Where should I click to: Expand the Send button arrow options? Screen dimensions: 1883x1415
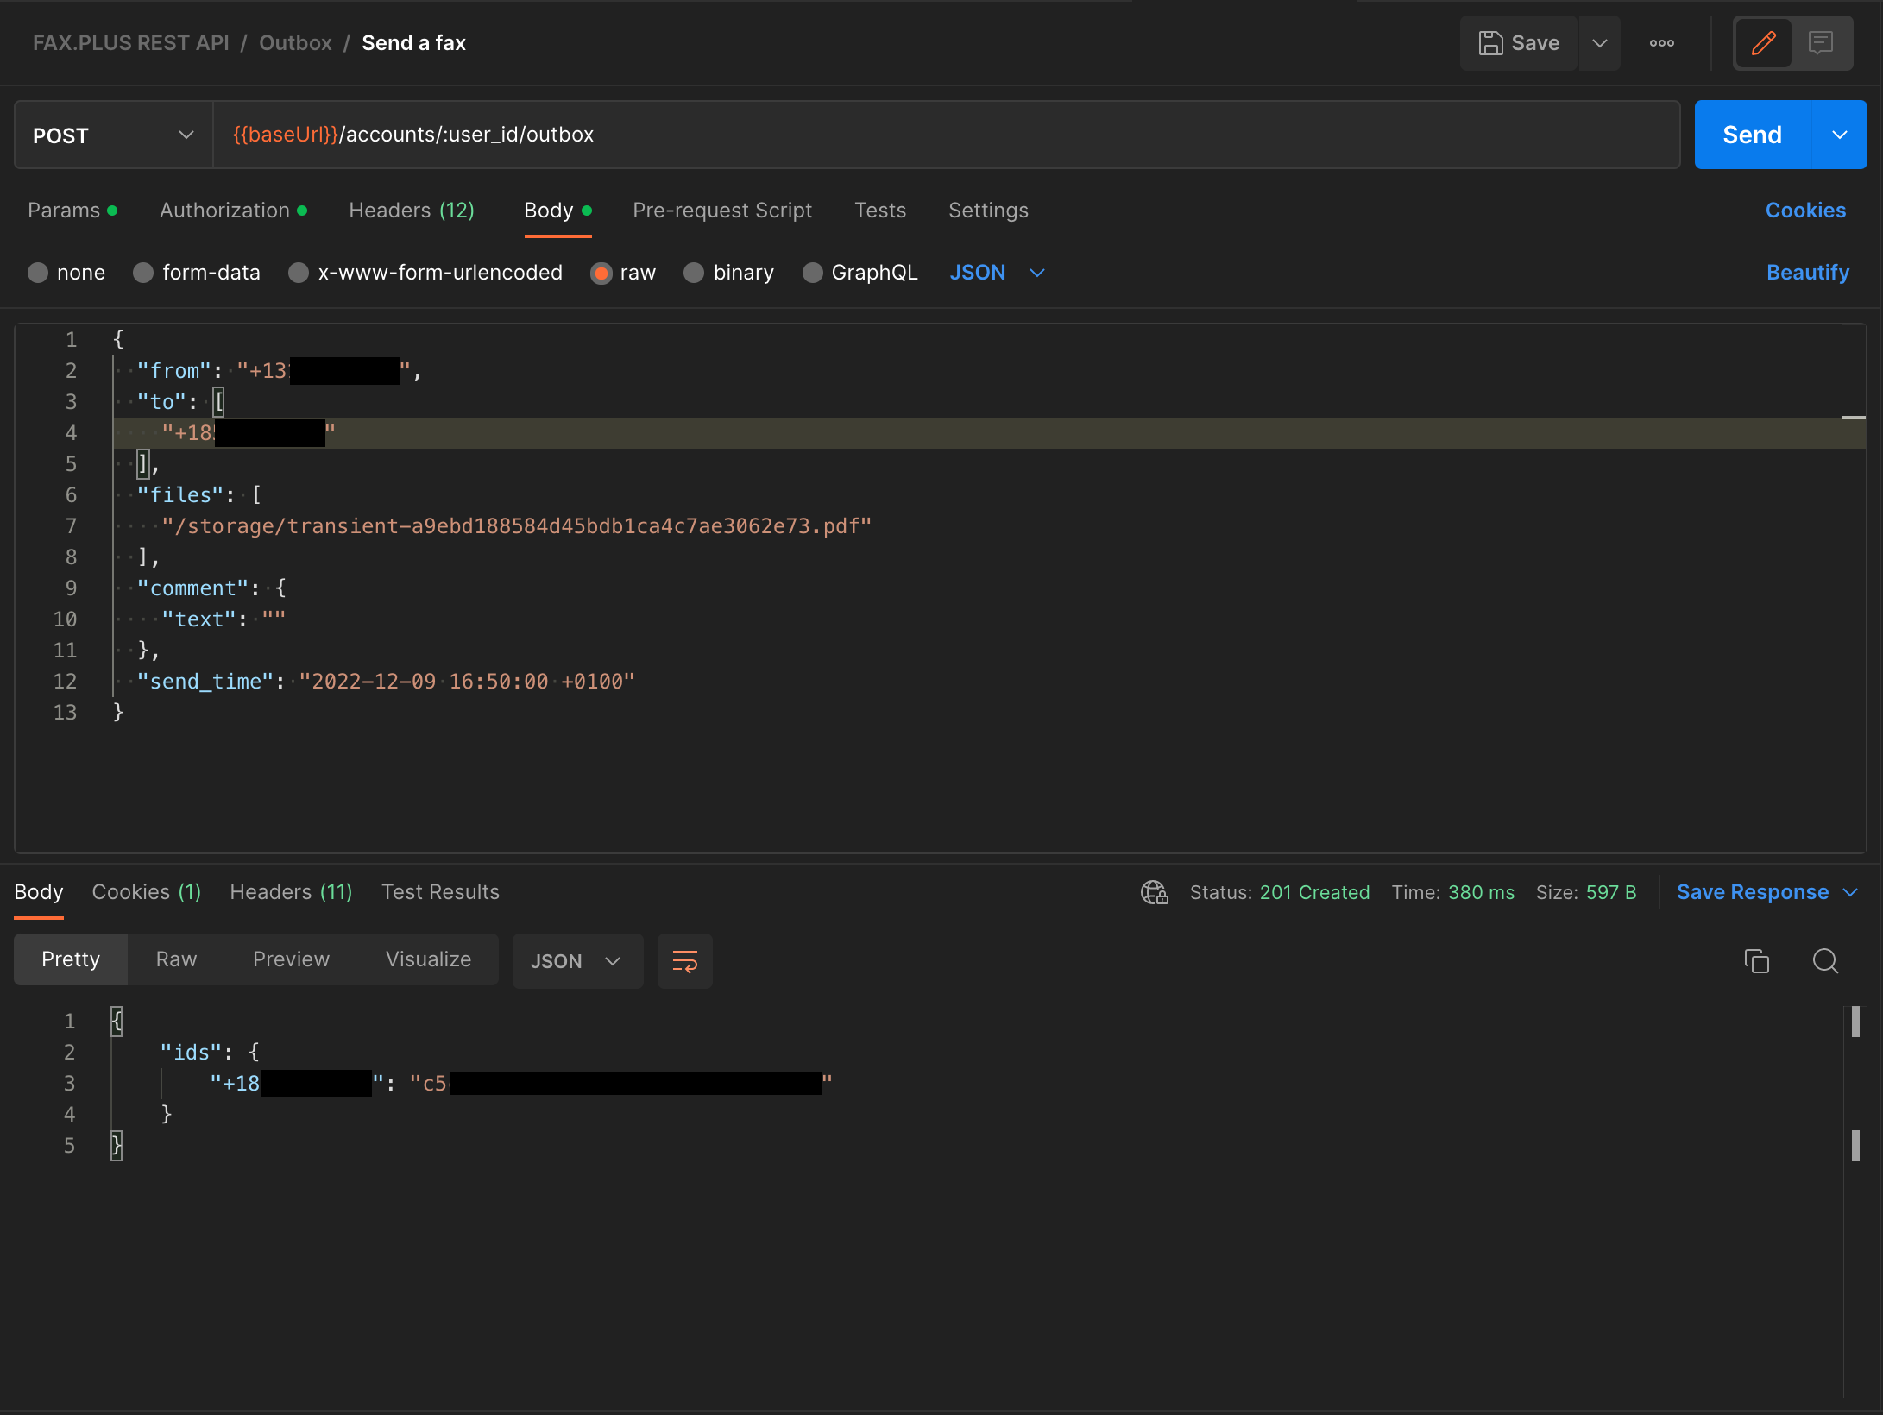[1839, 135]
